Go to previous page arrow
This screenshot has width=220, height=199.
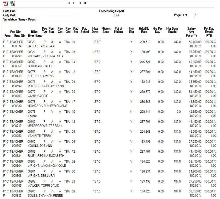[74, 3]
